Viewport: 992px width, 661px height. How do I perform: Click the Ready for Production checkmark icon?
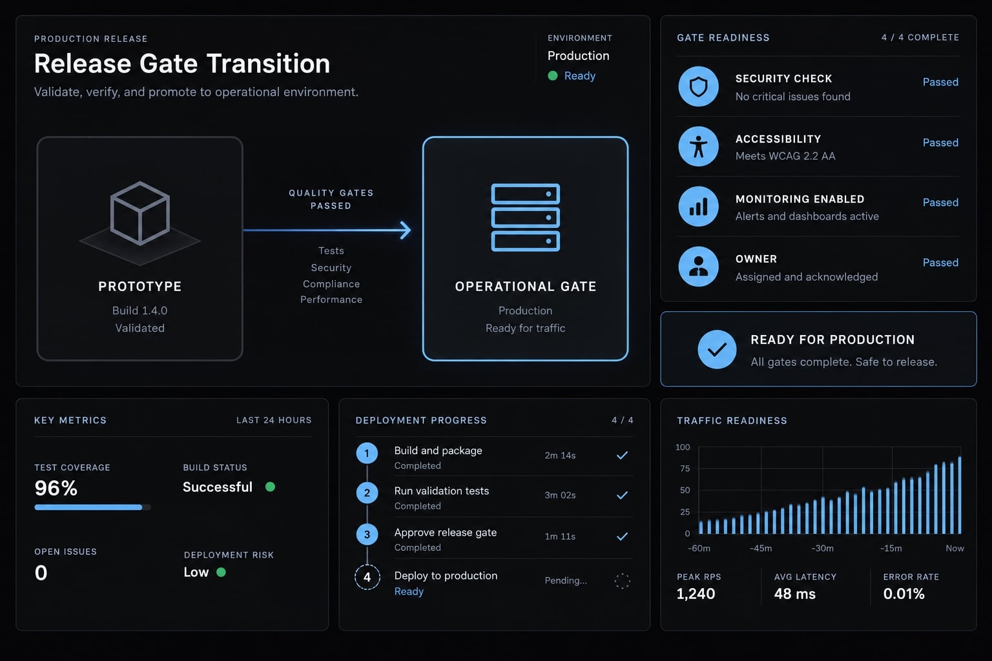point(717,349)
